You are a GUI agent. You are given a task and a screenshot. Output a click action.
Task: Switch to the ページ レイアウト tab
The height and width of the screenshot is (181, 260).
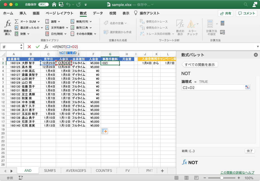(x=59, y=13)
